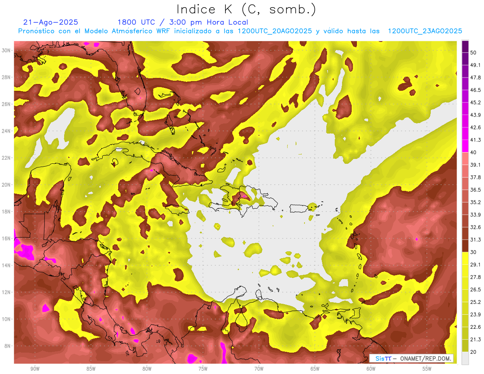Image resolution: width=484 pixels, height=374 pixels.
Task: Click longitude label "55W"
Action: pos(427,369)
